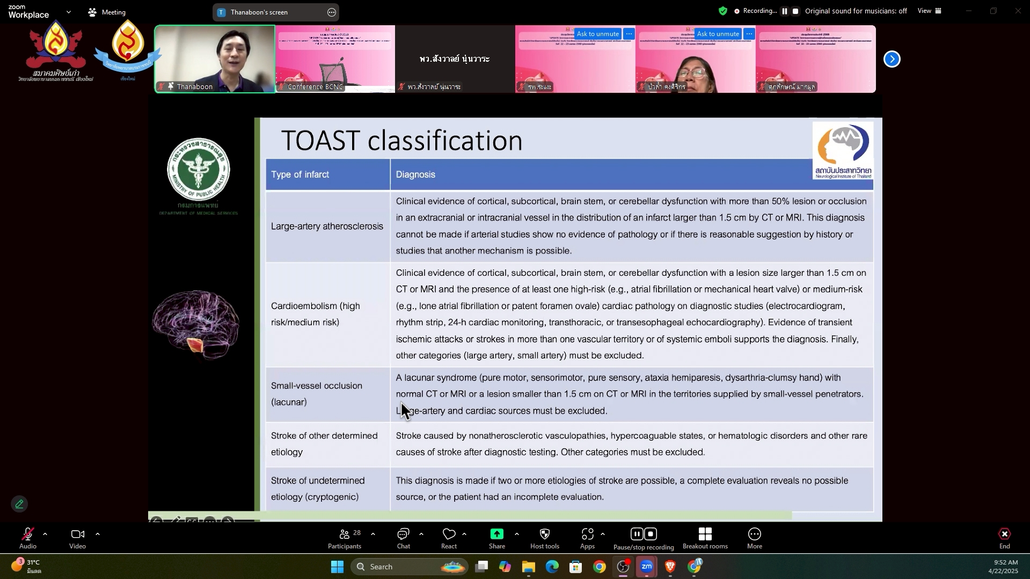Open the Chat panel
Image resolution: width=1030 pixels, height=579 pixels.
(x=404, y=538)
